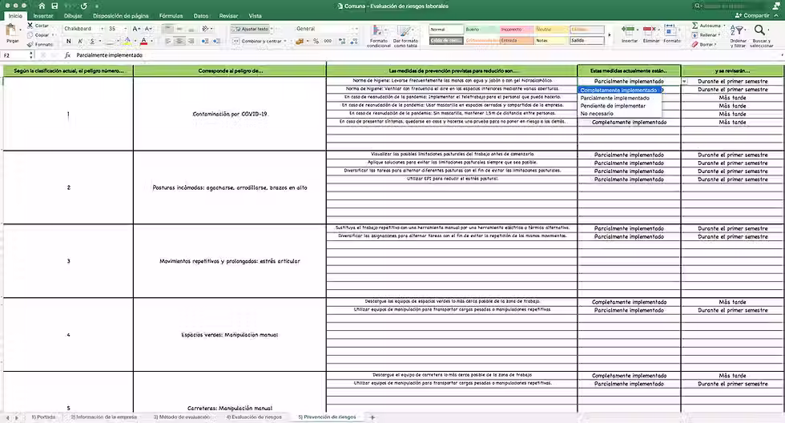785x423 pixels.
Task: Click the Insertar cells icon
Action: tap(628, 31)
